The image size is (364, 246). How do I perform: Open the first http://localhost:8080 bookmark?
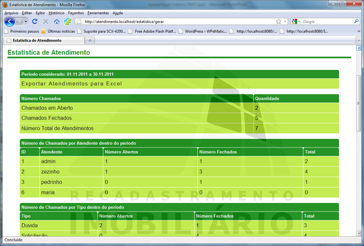(253, 31)
